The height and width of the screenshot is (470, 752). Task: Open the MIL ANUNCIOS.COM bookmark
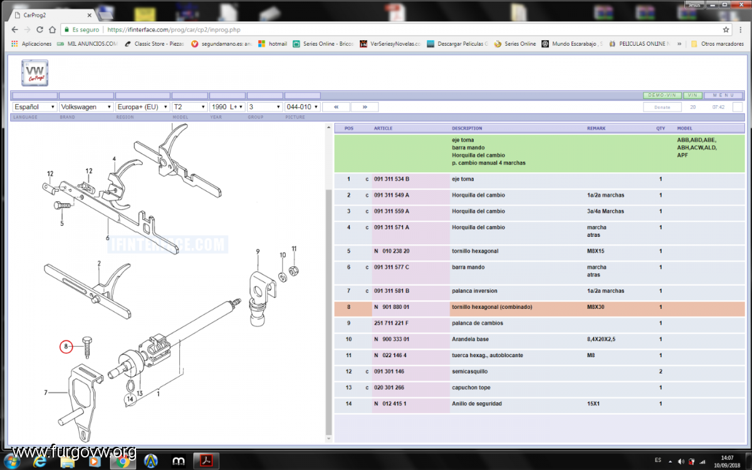(x=87, y=44)
